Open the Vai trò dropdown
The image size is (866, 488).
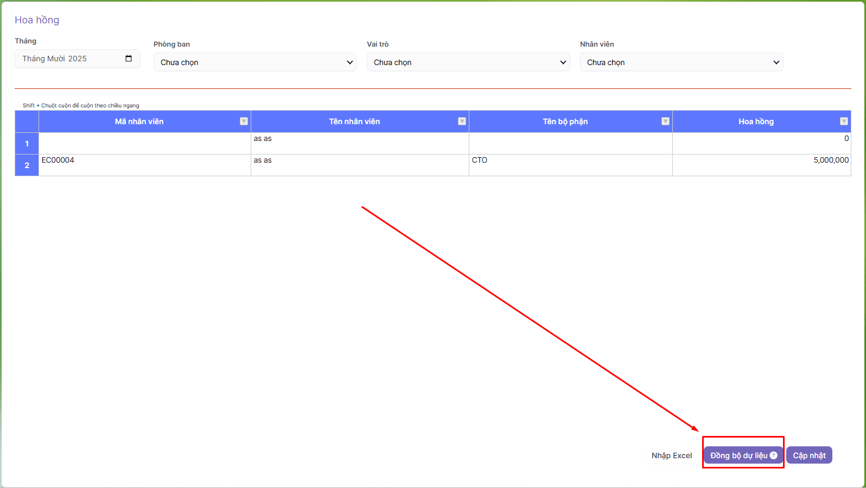(x=468, y=62)
